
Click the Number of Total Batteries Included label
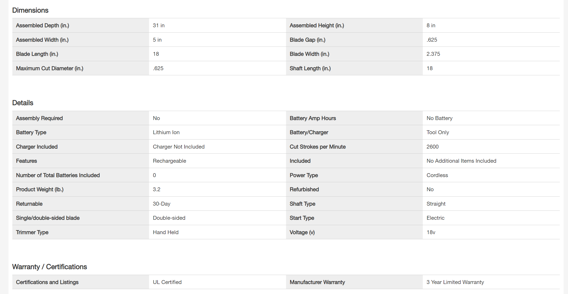(x=58, y=175)
